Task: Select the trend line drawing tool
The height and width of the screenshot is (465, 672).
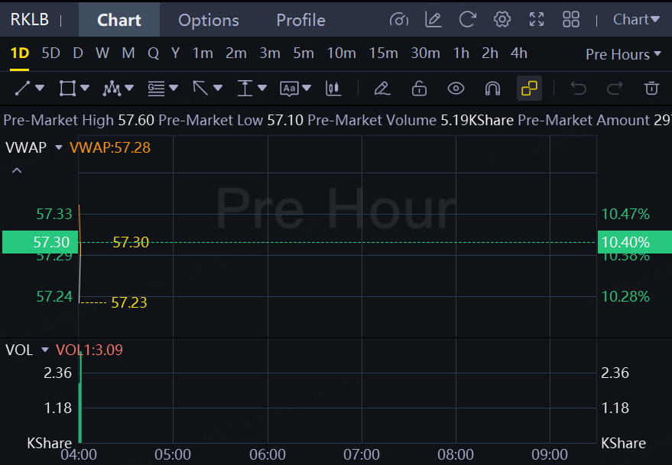Action: pyautogui.click(x=22, y=89)
